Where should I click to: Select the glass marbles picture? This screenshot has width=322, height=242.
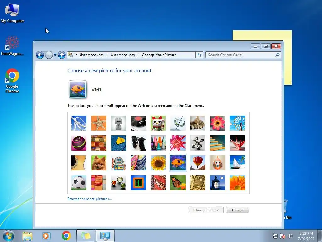[x=119, y=183]
